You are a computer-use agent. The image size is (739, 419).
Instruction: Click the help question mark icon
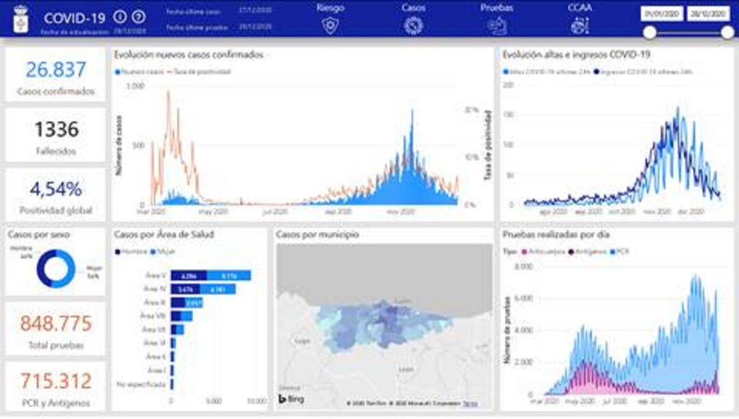point(138,16)
